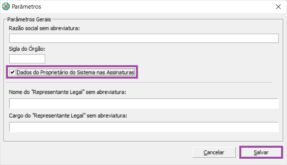This screenshot has width=287, height=165.
Task: Click the Cancelar button
Action: tap(214, 152)
